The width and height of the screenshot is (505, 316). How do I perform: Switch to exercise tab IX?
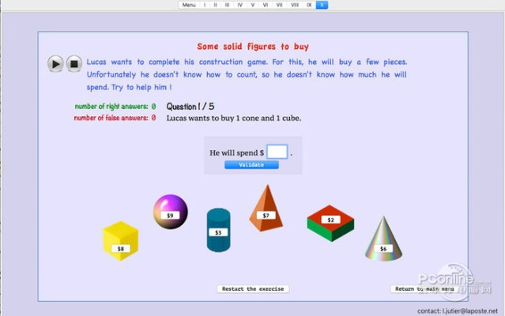308,5
